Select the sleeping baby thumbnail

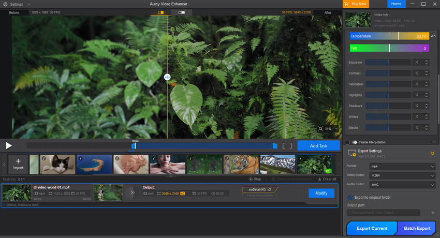pyautogui.click(x=131, y=165)
